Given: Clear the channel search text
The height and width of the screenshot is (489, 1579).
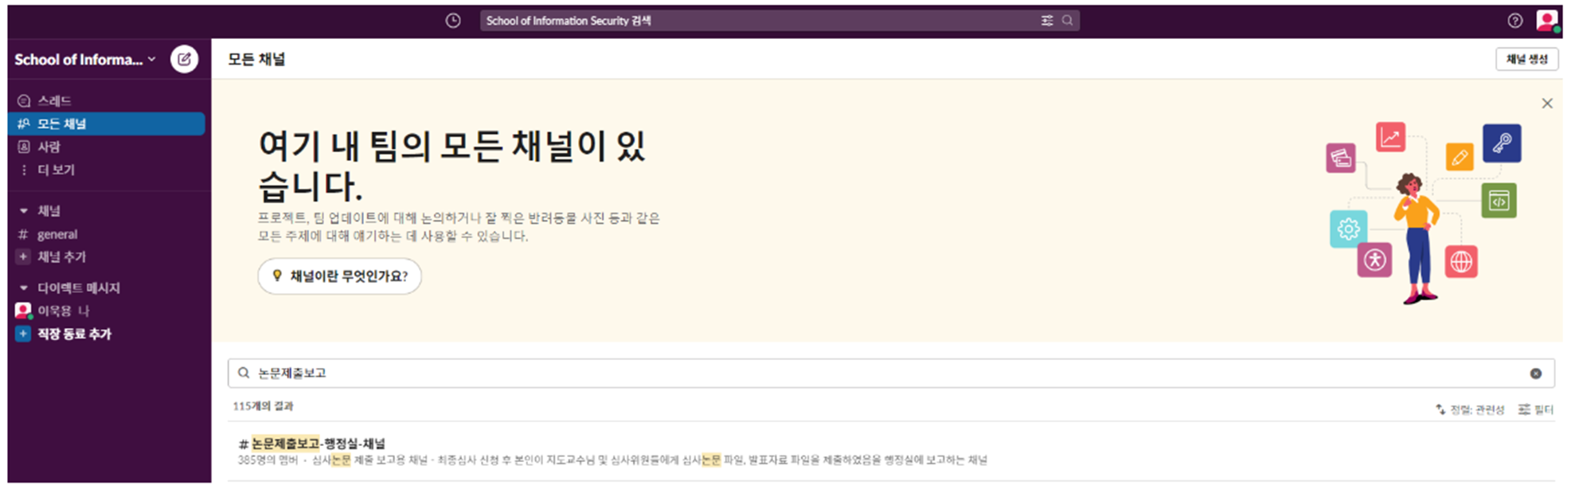Looking at the screenshot, I should (x=1535, y=374).
